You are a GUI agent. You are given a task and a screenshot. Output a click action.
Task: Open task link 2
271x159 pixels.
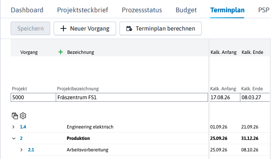(21, 138)
